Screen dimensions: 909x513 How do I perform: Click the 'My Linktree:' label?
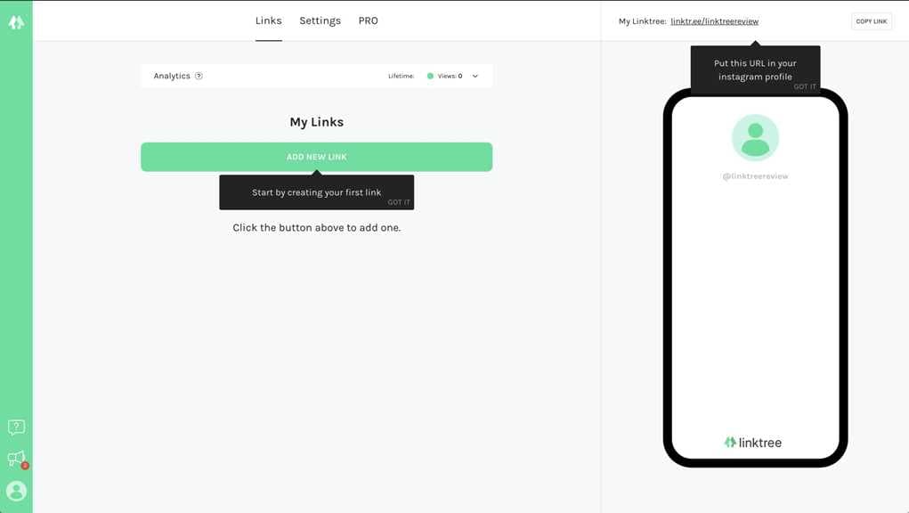tap(642, 21)
